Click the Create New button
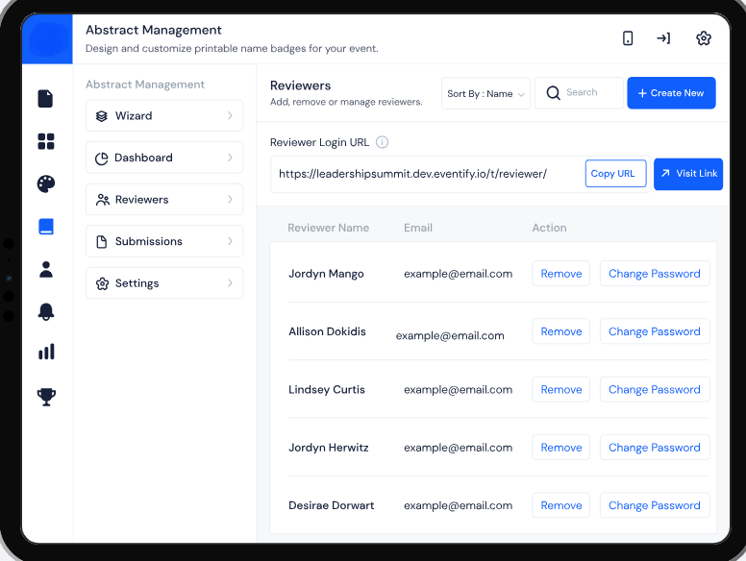The image size is (746, 561). point(671,93)
